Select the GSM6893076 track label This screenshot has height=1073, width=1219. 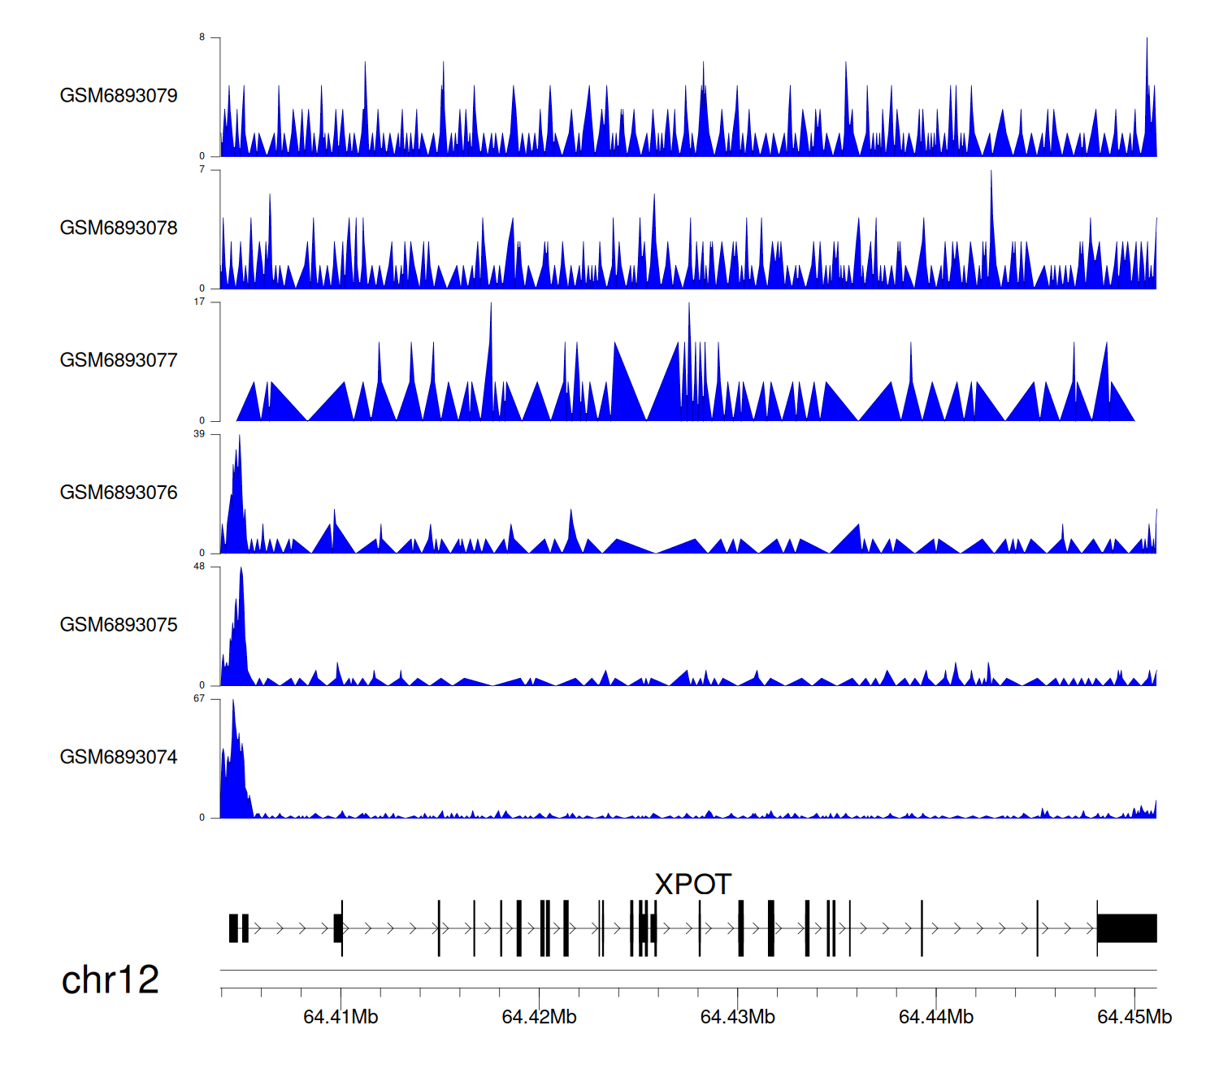(x=119, y=493)
